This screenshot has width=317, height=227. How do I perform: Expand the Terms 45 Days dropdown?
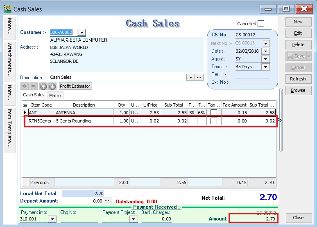265,67
